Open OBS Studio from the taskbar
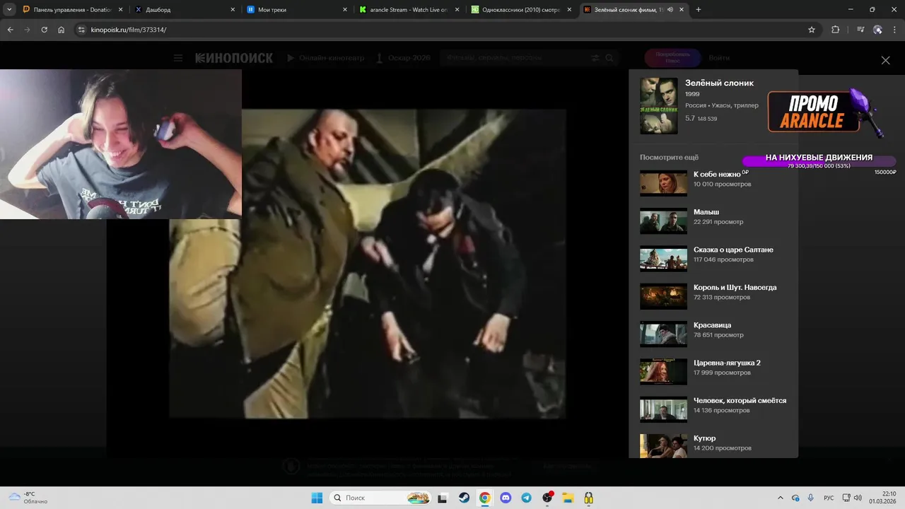The width and height of the screenshot is (905, 509). click(547, 498)
